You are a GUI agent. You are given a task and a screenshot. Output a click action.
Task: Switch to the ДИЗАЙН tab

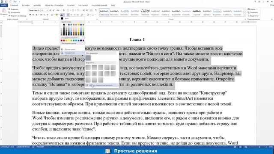(37, 6)
